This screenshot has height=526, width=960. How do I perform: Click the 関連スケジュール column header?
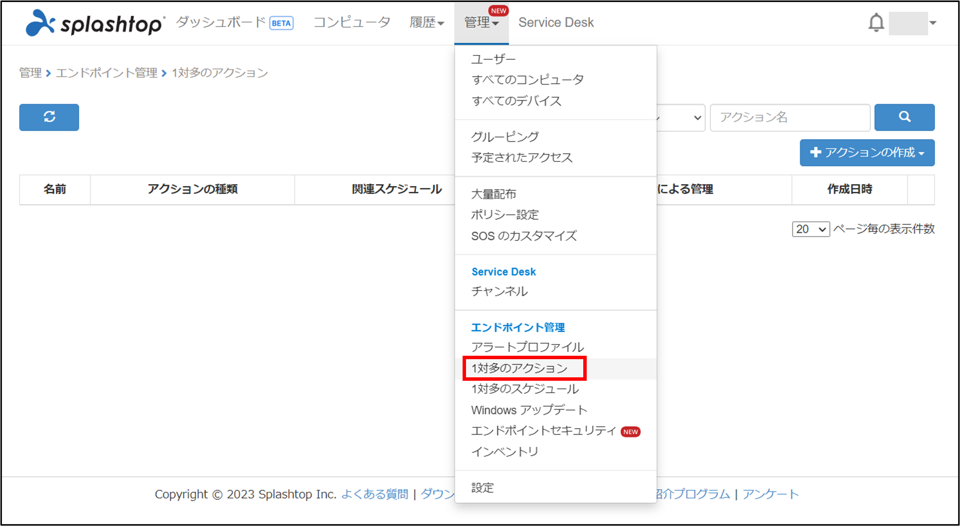tap(396, 189)
